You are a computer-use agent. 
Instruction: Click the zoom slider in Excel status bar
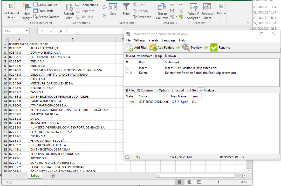(219, 182)
